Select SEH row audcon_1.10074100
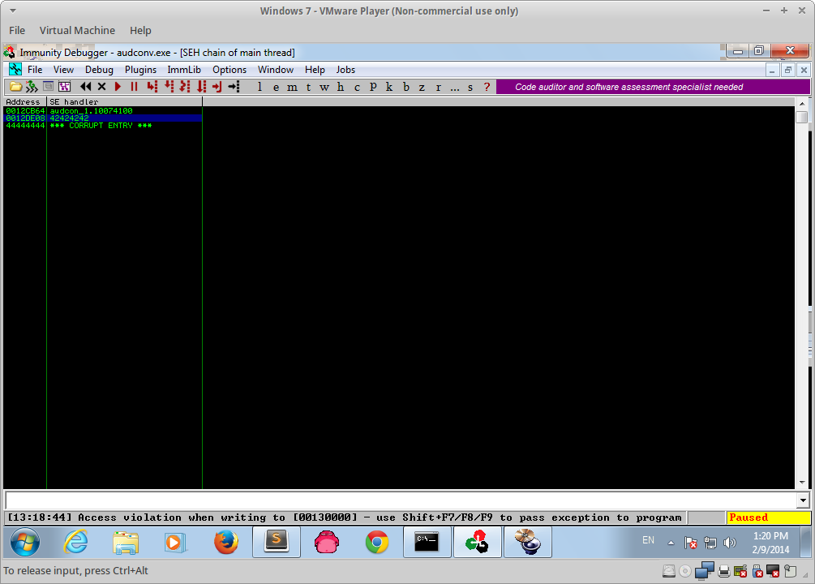The width and height of the screenshot is (815, 584). pyautogui.click(x=103, y=111)
